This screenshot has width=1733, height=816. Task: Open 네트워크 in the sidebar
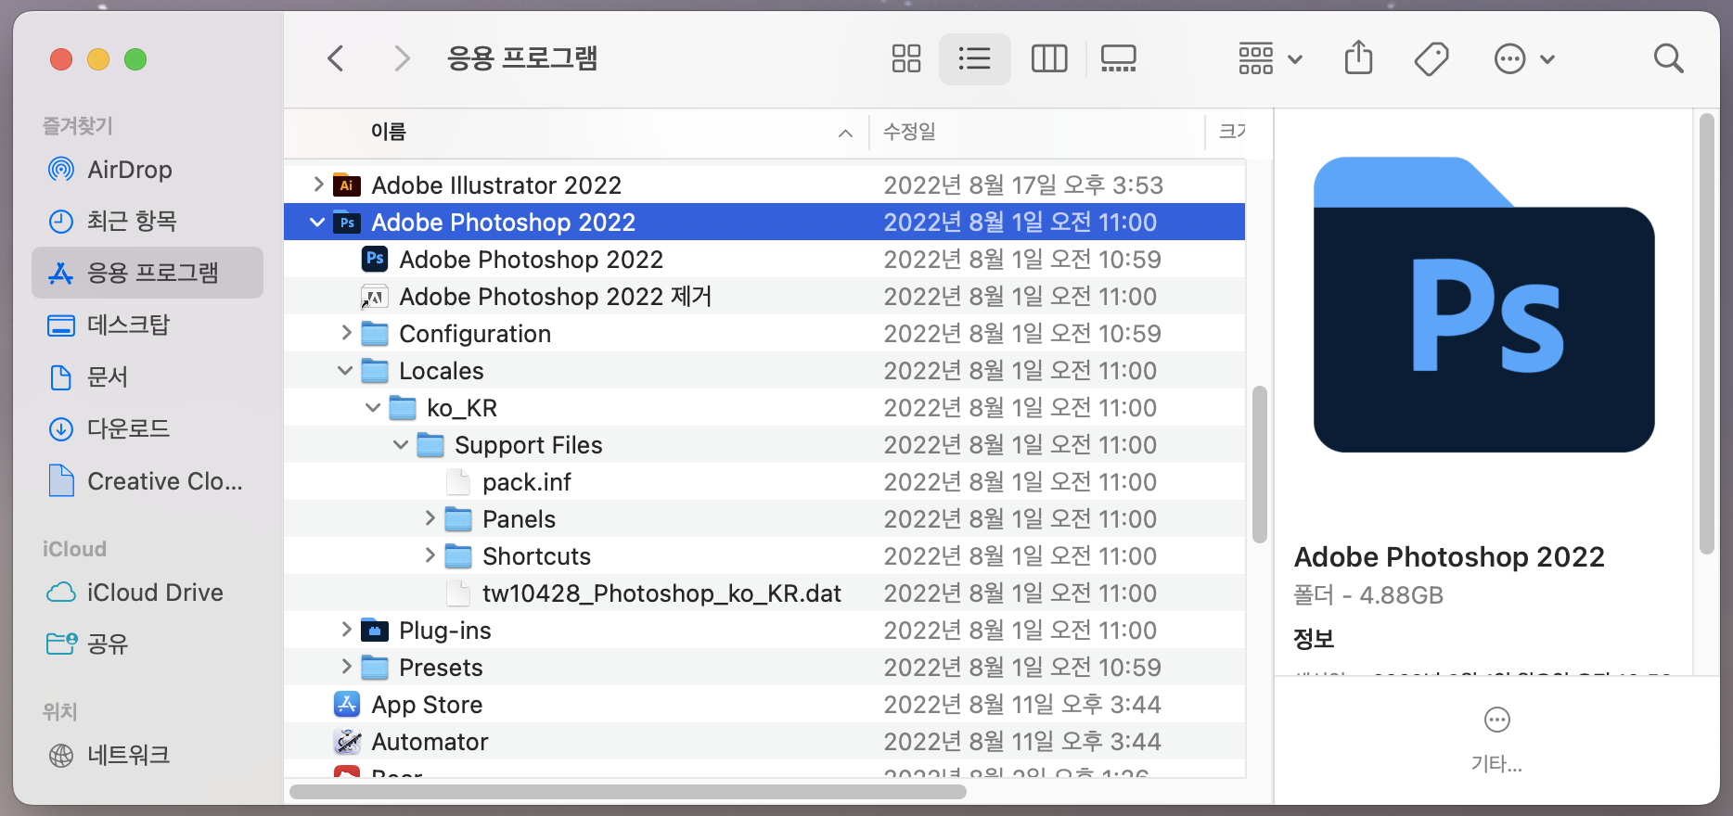[x=148, y=755]
